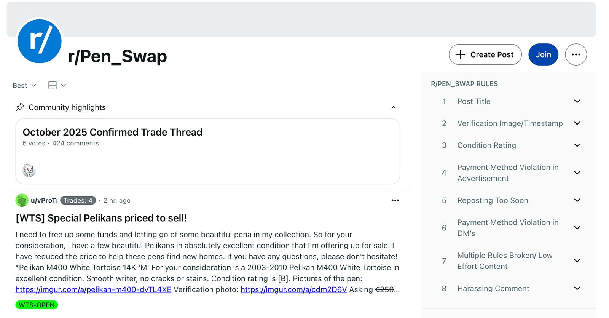The image size is (609, 318).
Task: Expand the Post Title rule
Action: pyautogui.click(x=577, y=101)
